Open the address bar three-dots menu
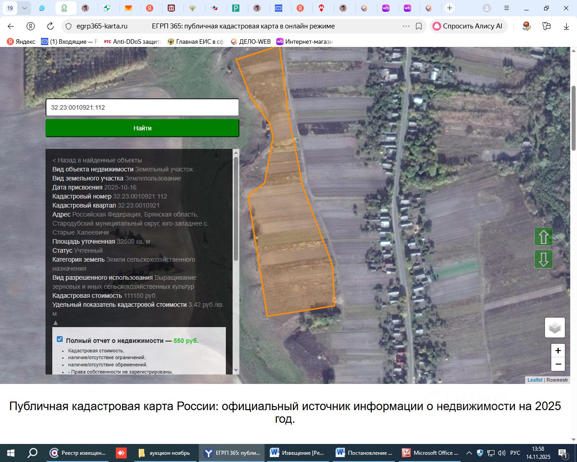Screen dimensions: 577x462 [x=406, y=26]
